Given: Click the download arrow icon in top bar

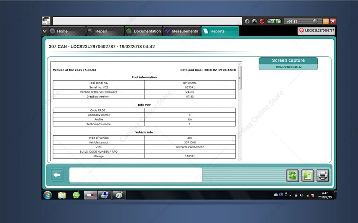Looking at the screenshot, I should pyautogui.click(x=247, y=21).
